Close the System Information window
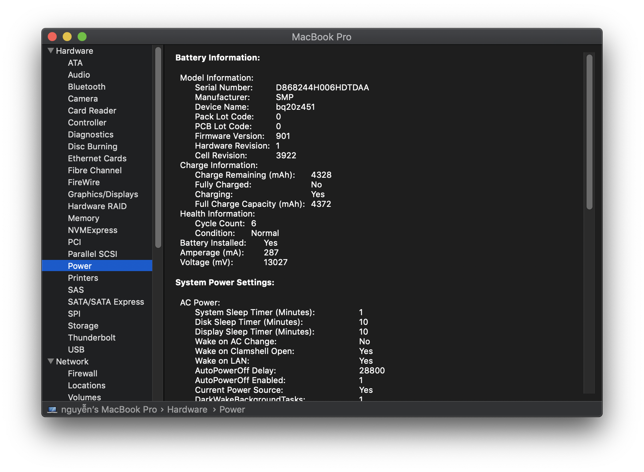 (x=52, y=37)
